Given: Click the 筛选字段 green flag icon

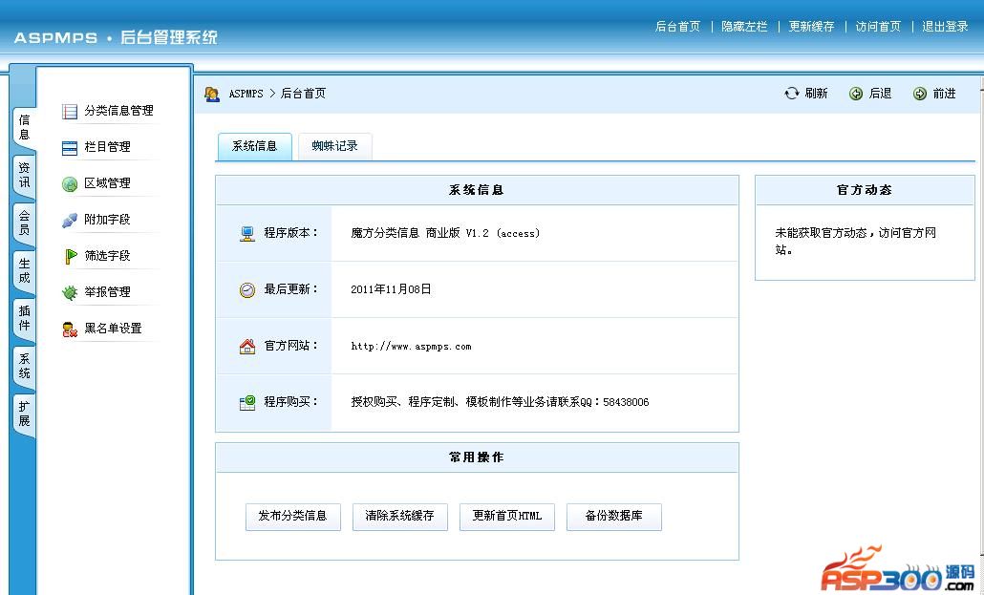Looking at the screenshot, I should tap(71, 256).
